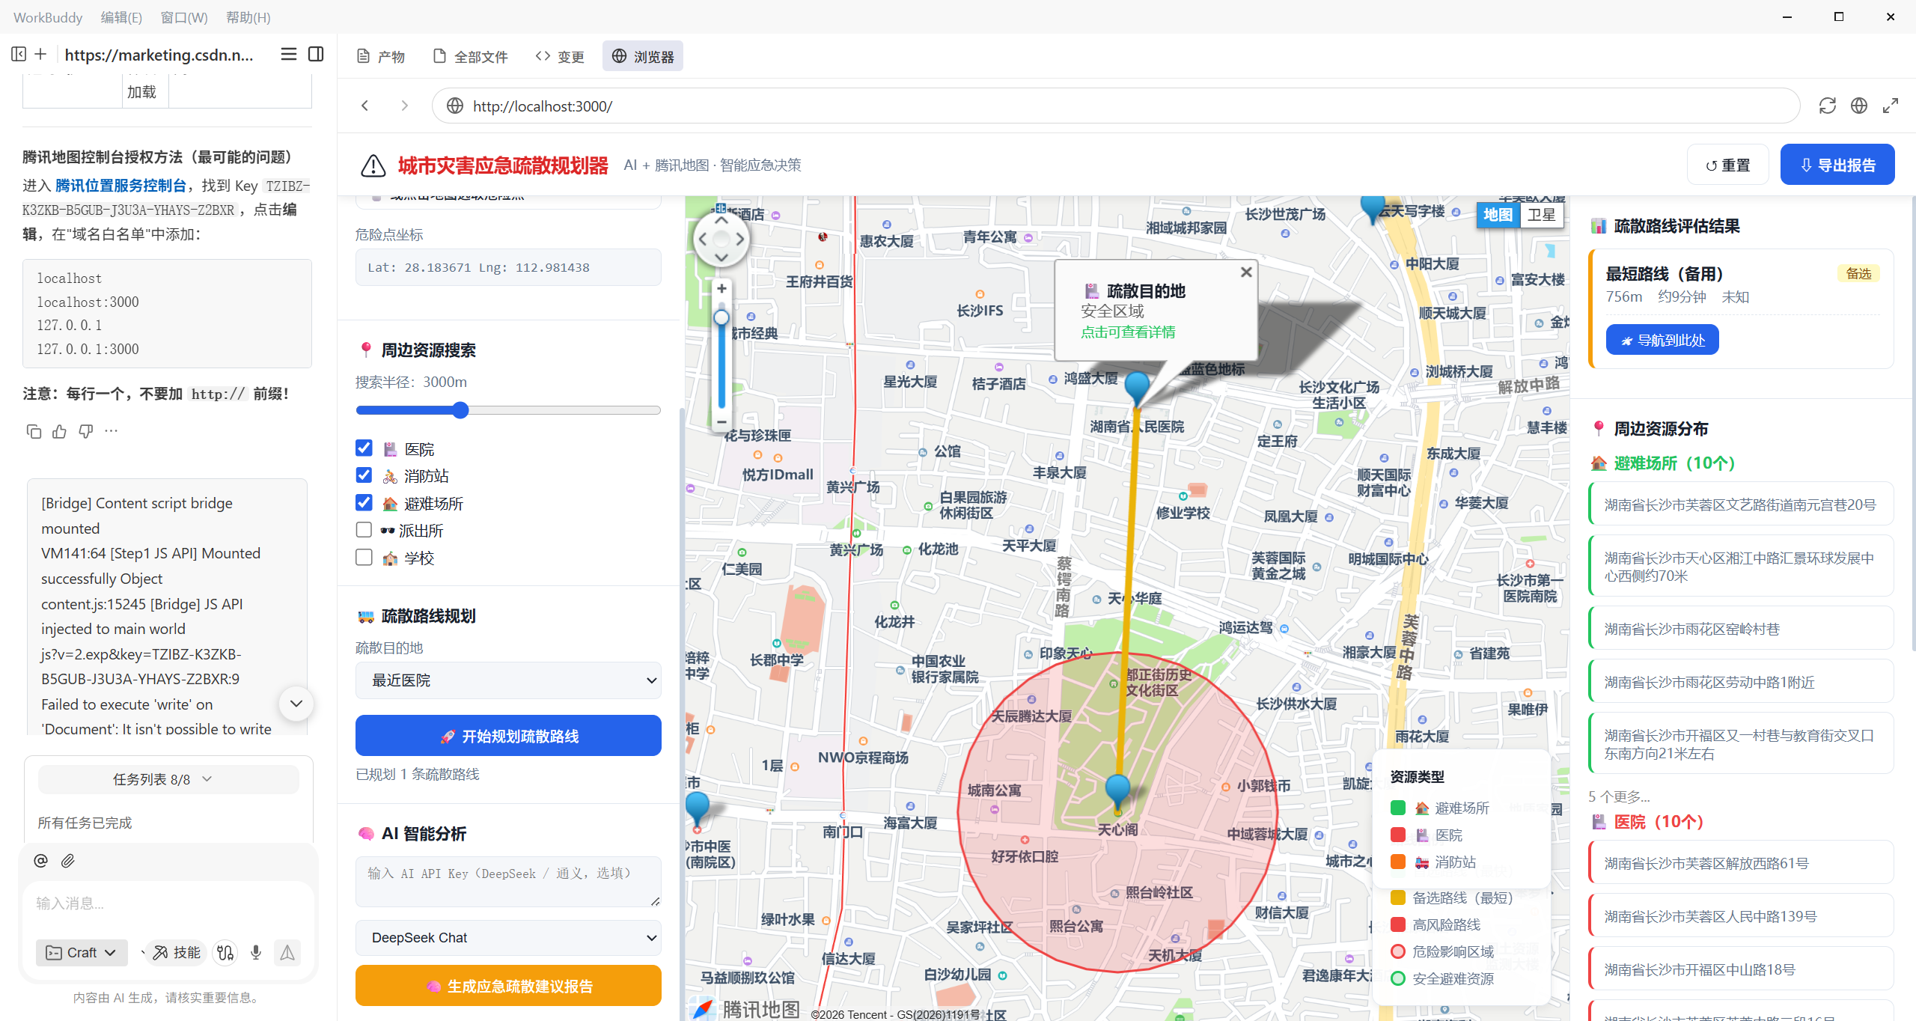Open the 窗口(W) menu
This screenshot has width=1916, height=1021.
tap(184, 17)
